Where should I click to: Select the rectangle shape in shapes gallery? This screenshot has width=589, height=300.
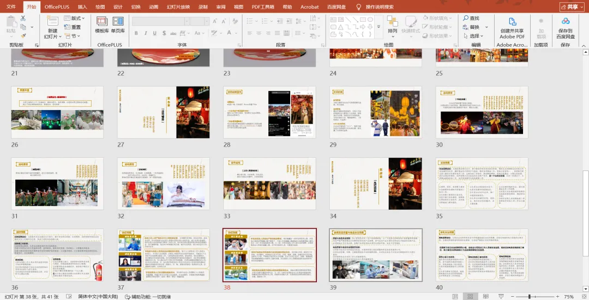[x=363, y=20]
